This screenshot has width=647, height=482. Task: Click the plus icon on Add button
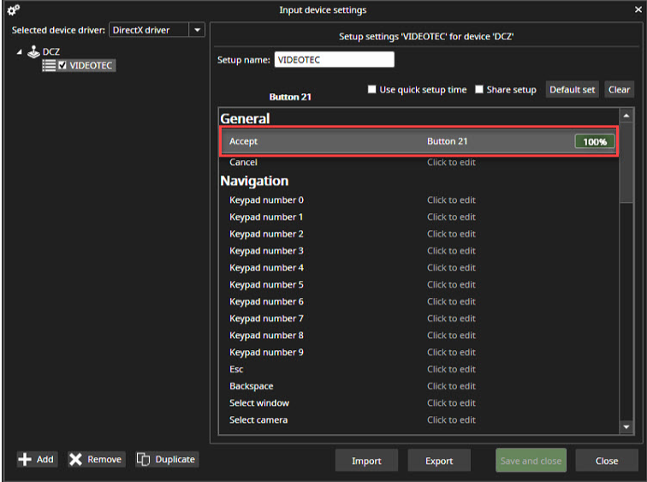point(25,460)
